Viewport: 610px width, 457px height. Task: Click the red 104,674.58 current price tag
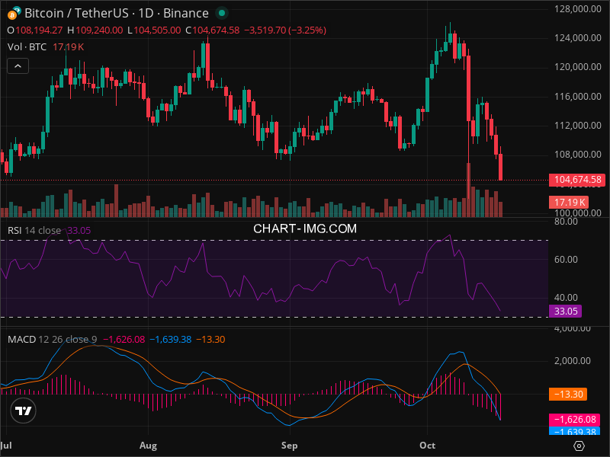click(x=579, y=180)
